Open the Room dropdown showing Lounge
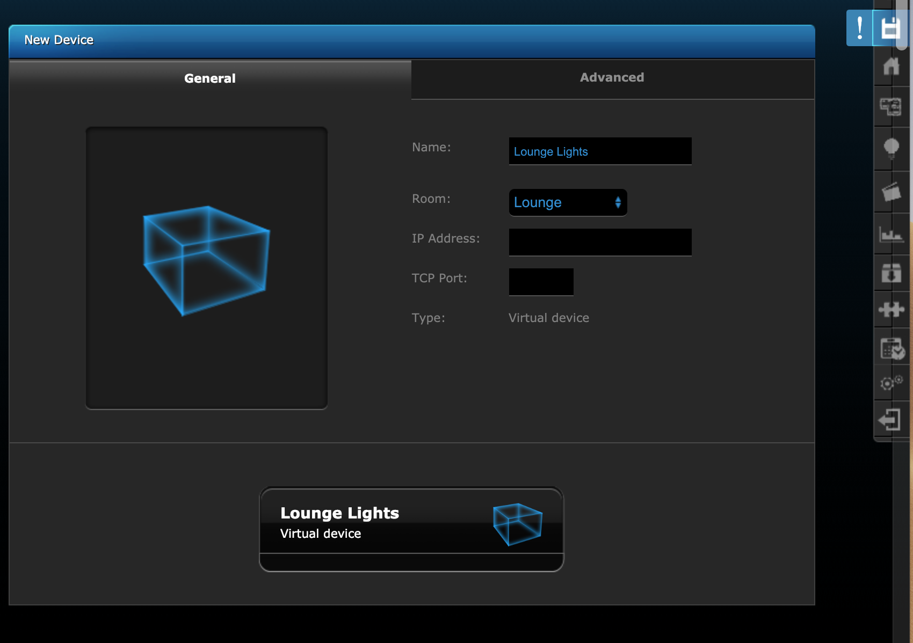 (x=568, y=202)
